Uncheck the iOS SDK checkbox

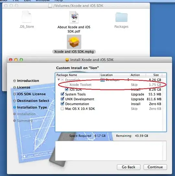(66, 89)
